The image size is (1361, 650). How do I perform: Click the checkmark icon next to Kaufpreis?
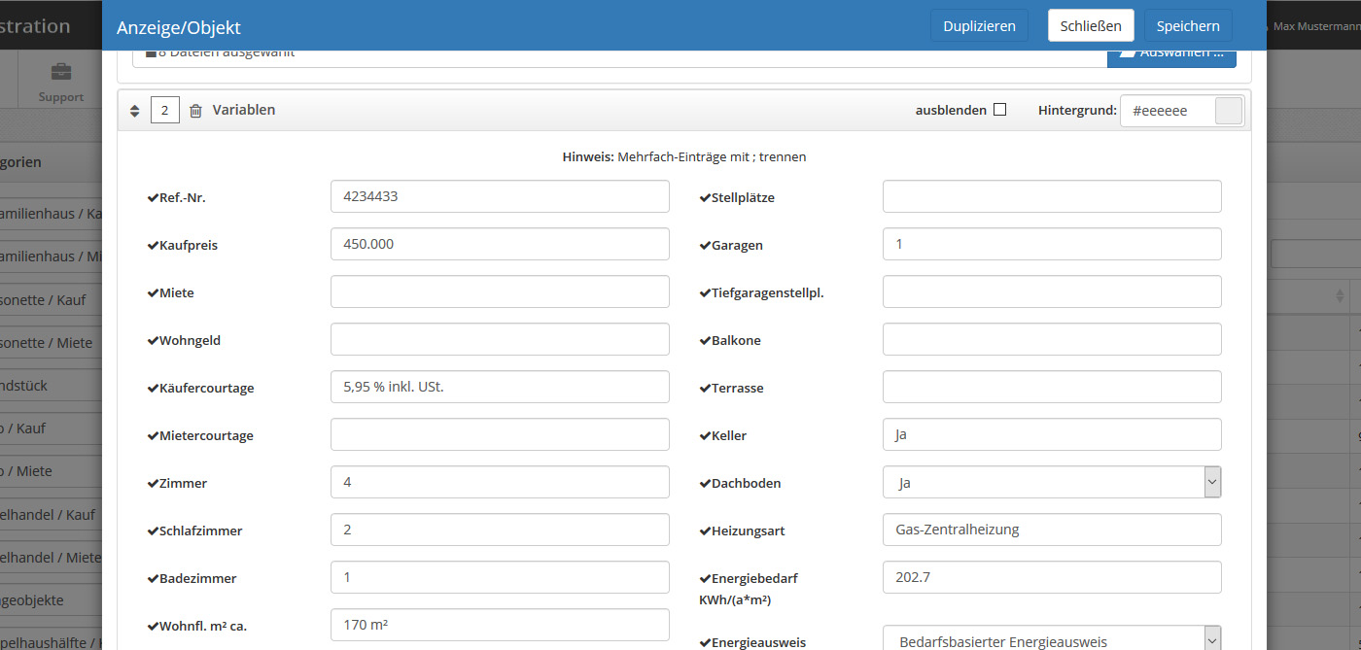(153, 246)
